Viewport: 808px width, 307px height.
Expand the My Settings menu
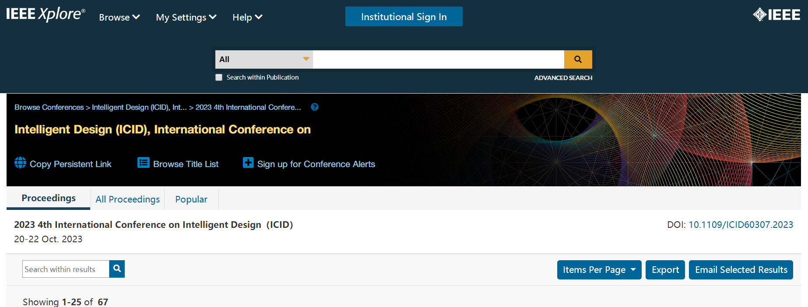[186, 17]
